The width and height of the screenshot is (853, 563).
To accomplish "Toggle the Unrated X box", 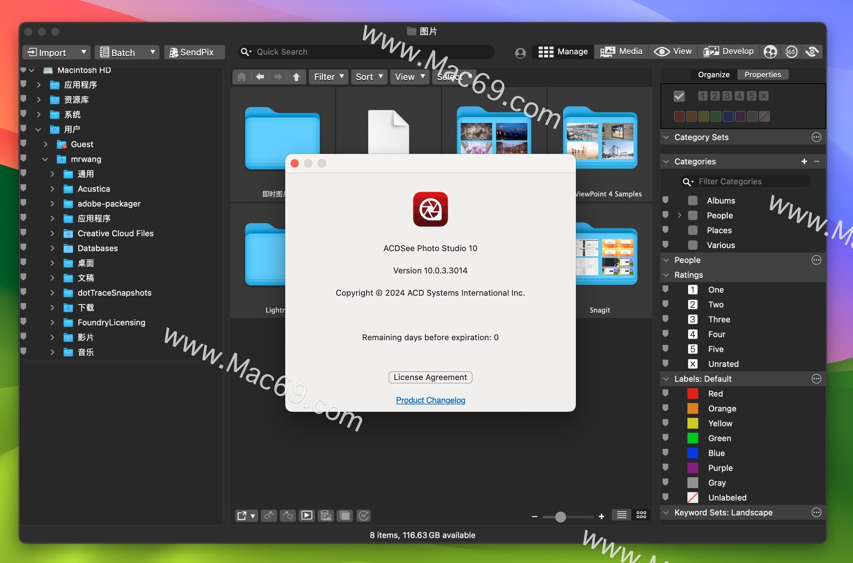I will (693, 364).
